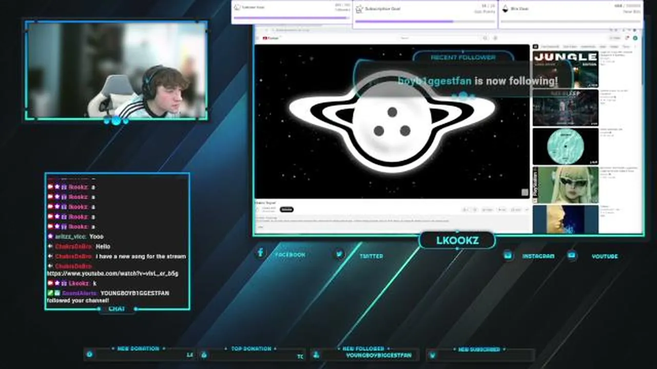The image size is (657, 369).
Task: Click the RECENT FOLLOWER banner text
Action: [x=463, y=57]
